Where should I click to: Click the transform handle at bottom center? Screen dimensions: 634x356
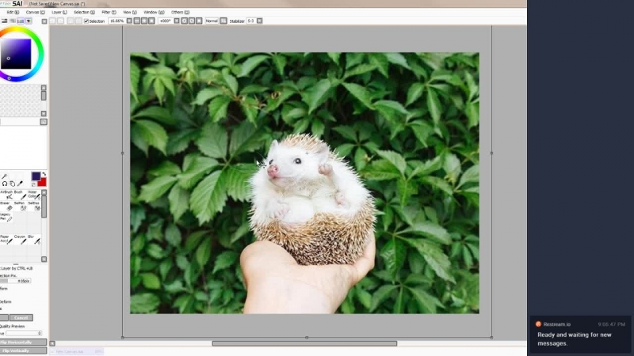click(x=307, y=338)
